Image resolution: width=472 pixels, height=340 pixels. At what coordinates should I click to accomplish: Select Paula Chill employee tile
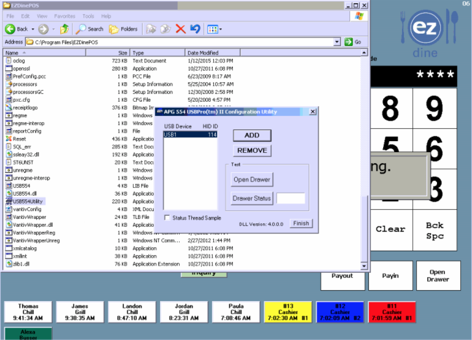[236, 312]
